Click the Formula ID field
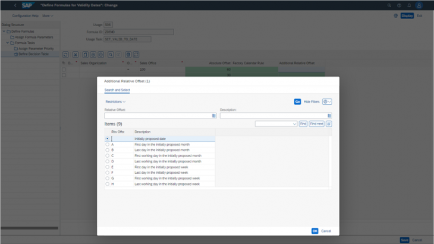The height and width of the screenshot is (244, 434). (139, 32)
